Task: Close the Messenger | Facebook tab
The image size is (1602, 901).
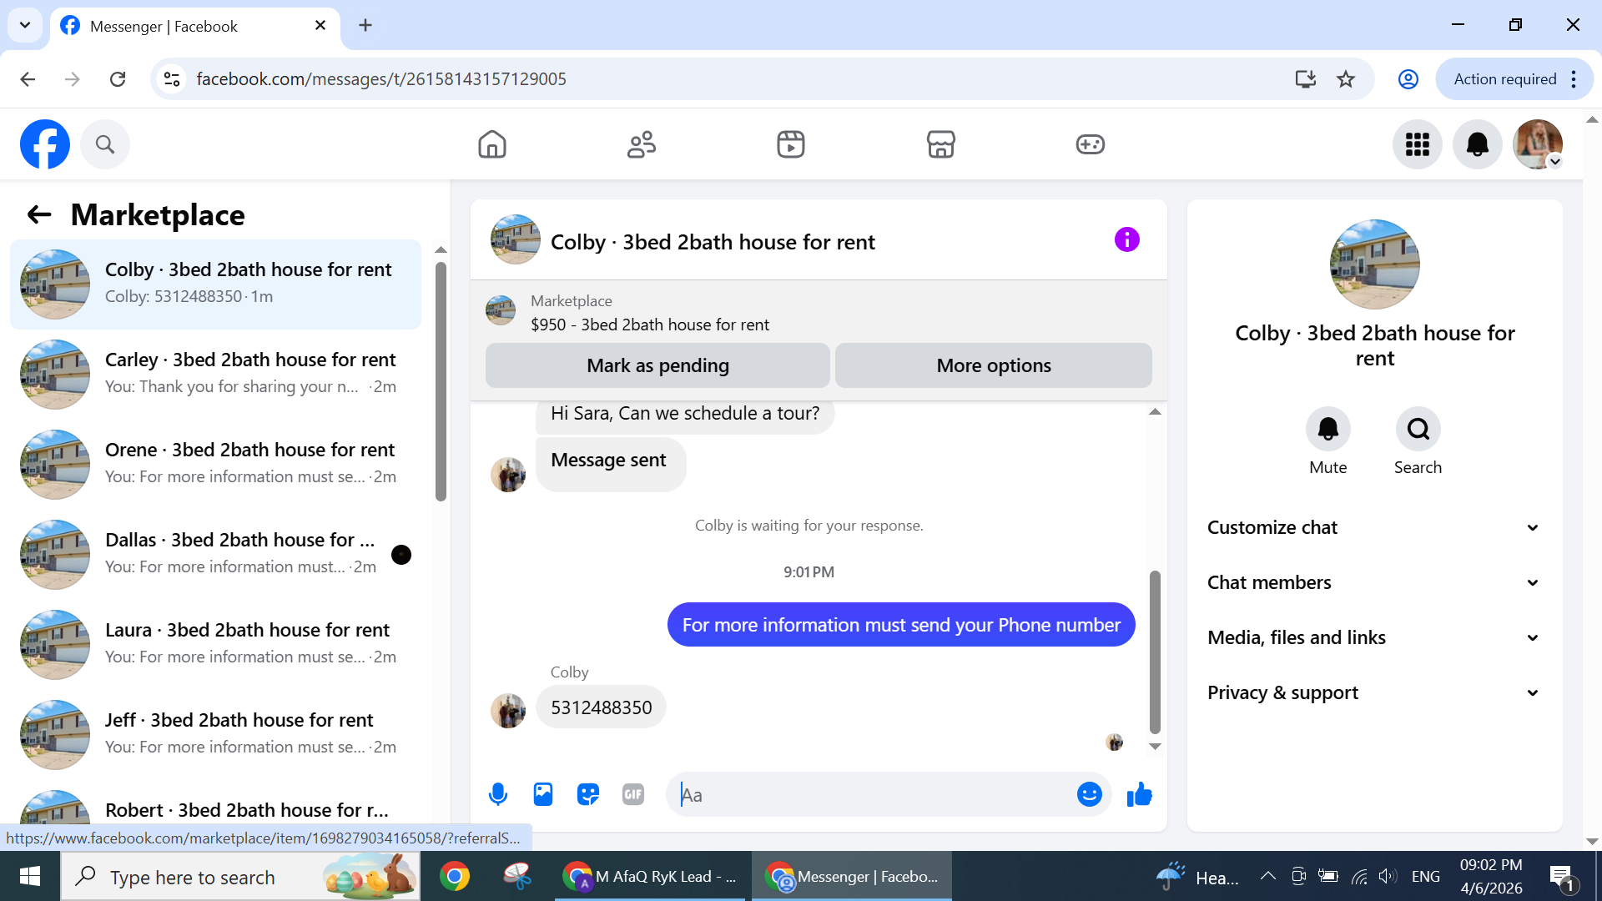Action: point(320,26)
